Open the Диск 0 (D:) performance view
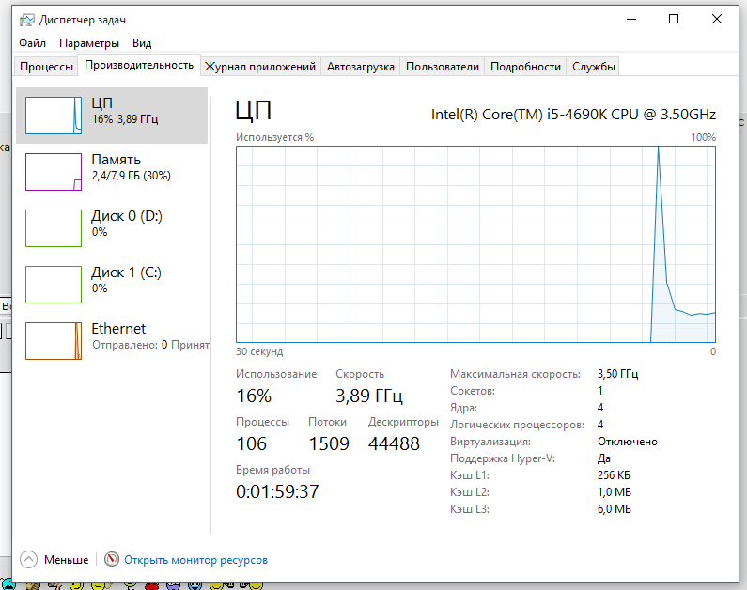Viewport: 747px width, 590px height. [x=112, y=228]
